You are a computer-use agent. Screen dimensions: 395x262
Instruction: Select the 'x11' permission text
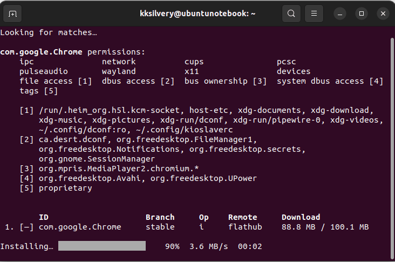point(192,72)
